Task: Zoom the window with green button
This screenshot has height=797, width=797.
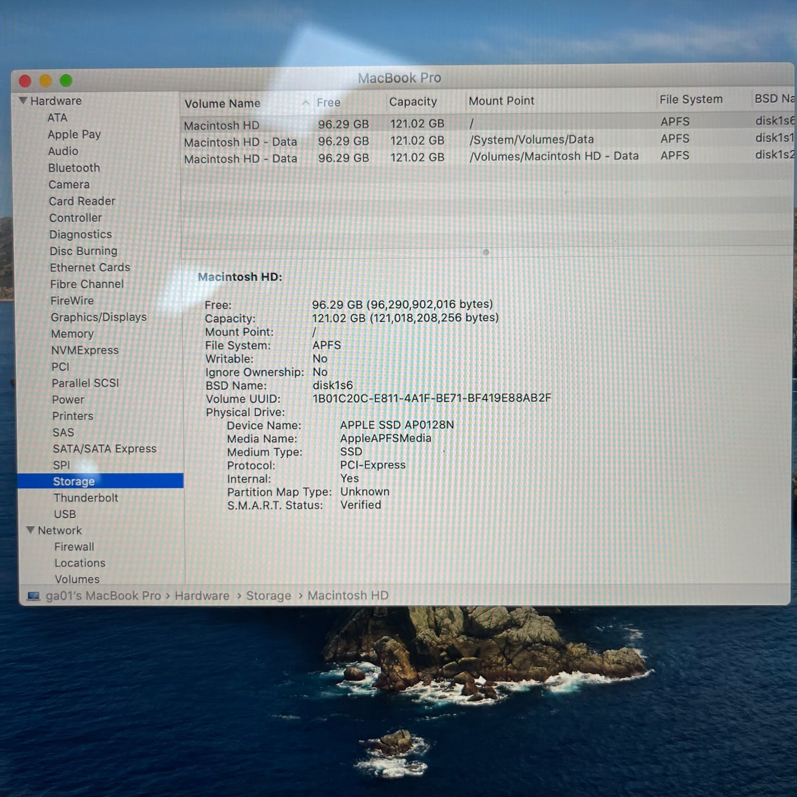Action: pyautogui.click(x=66, y=81)
